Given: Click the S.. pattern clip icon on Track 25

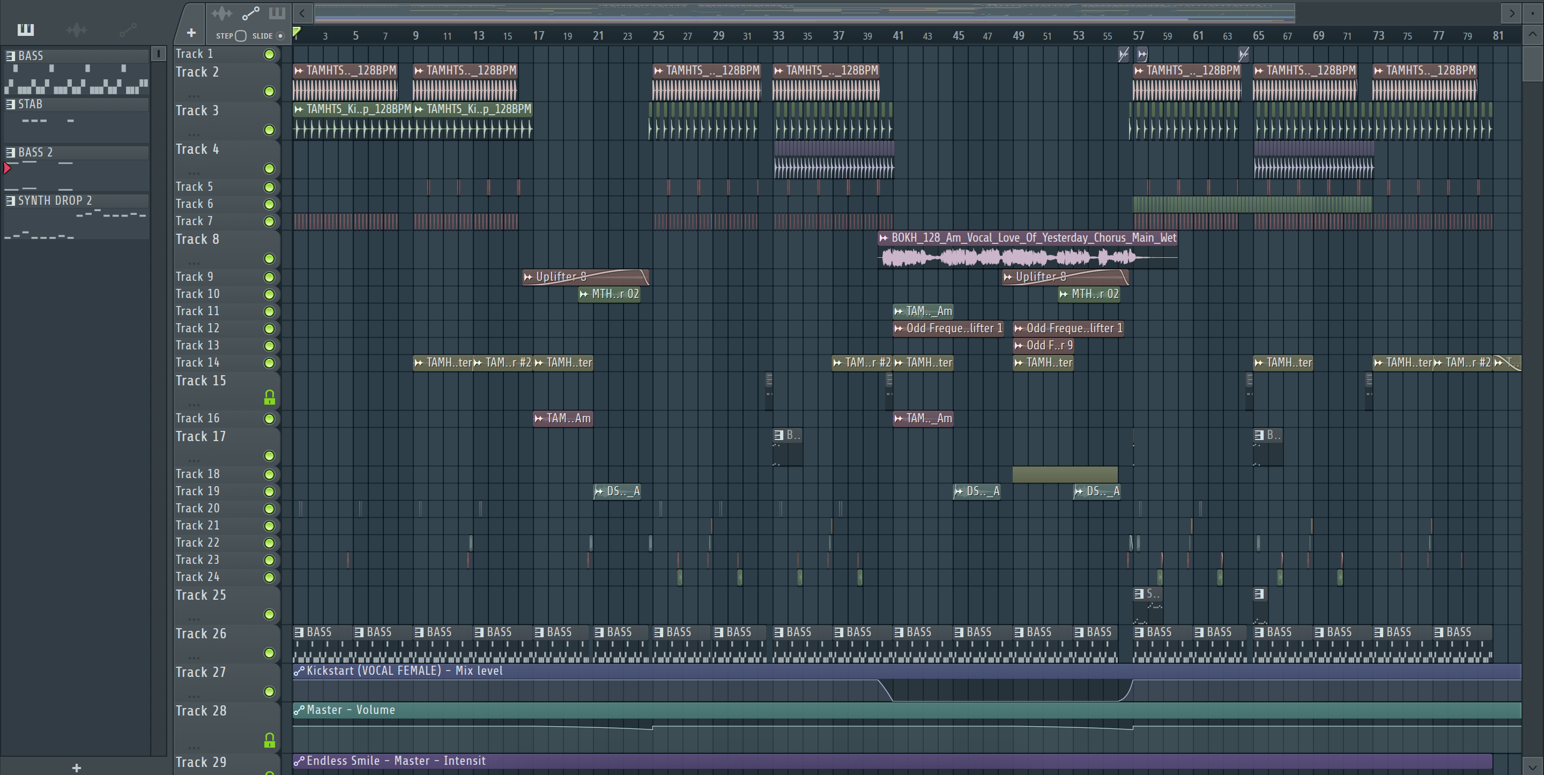Looking at the screenshot, I should coord(1139,594).
